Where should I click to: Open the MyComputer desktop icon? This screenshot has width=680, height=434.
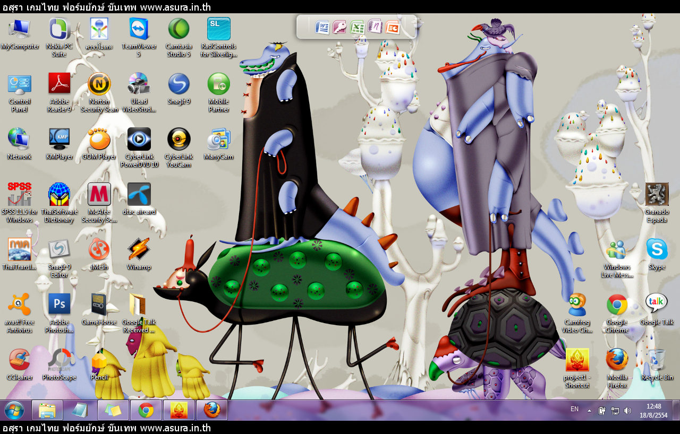coord(20,34)
